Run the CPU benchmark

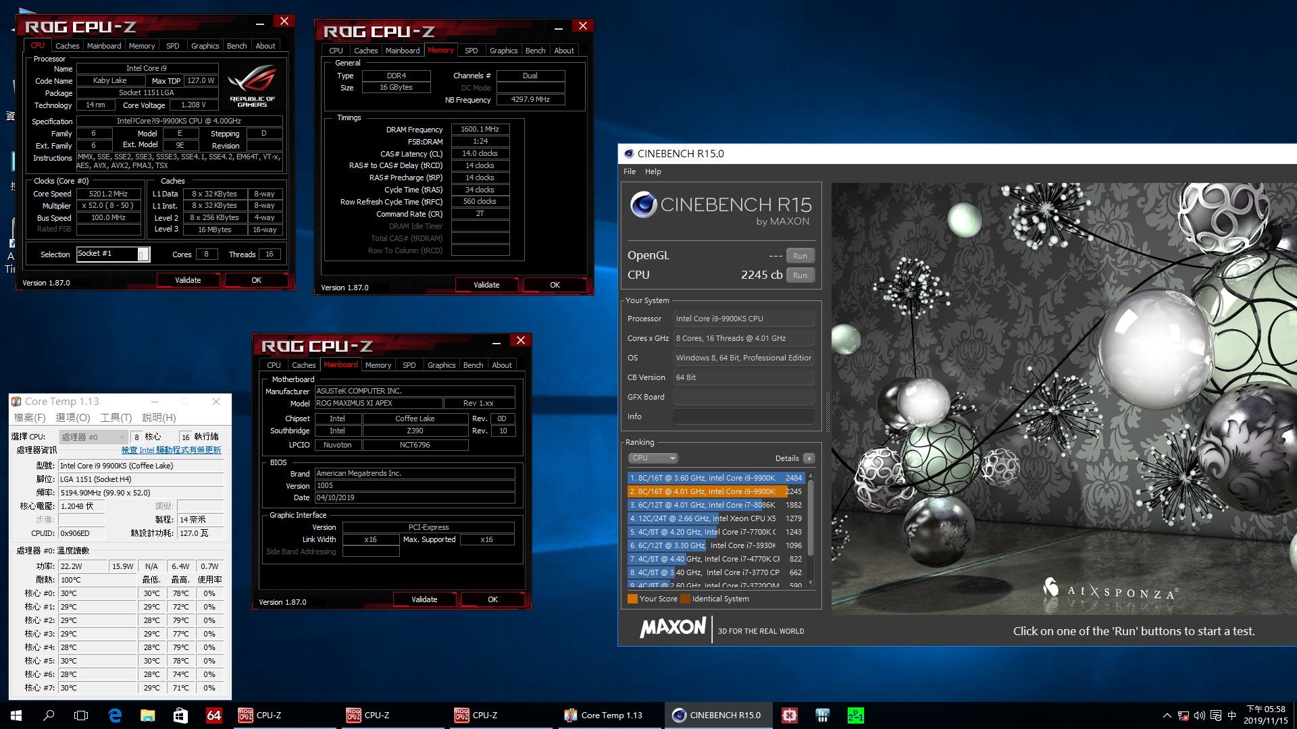(800, 275)
